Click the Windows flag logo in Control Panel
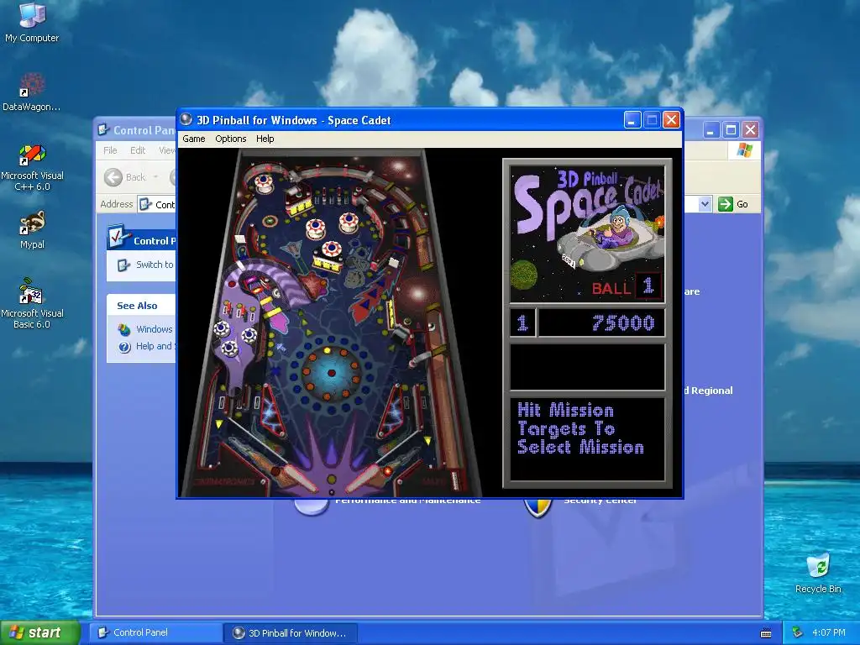This screenshot has height=645, width=860. [744, 149]
